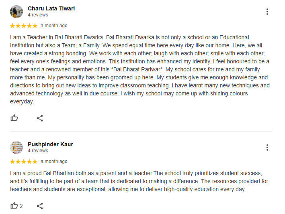The height and width of the screenshot is (214, 285).
Task: Open Pushpinder Kaur's profile picture
Action: click(x=16, y=147)
